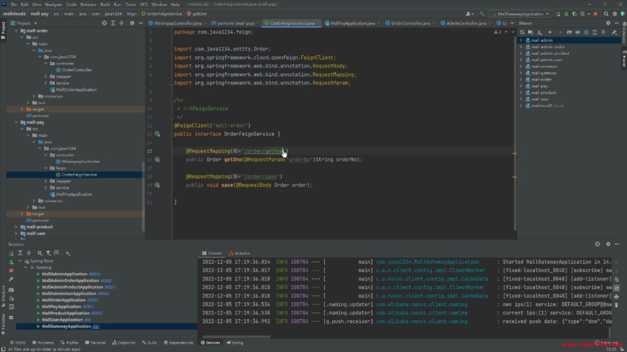Open the Terminal tool window button

[95, 343]
